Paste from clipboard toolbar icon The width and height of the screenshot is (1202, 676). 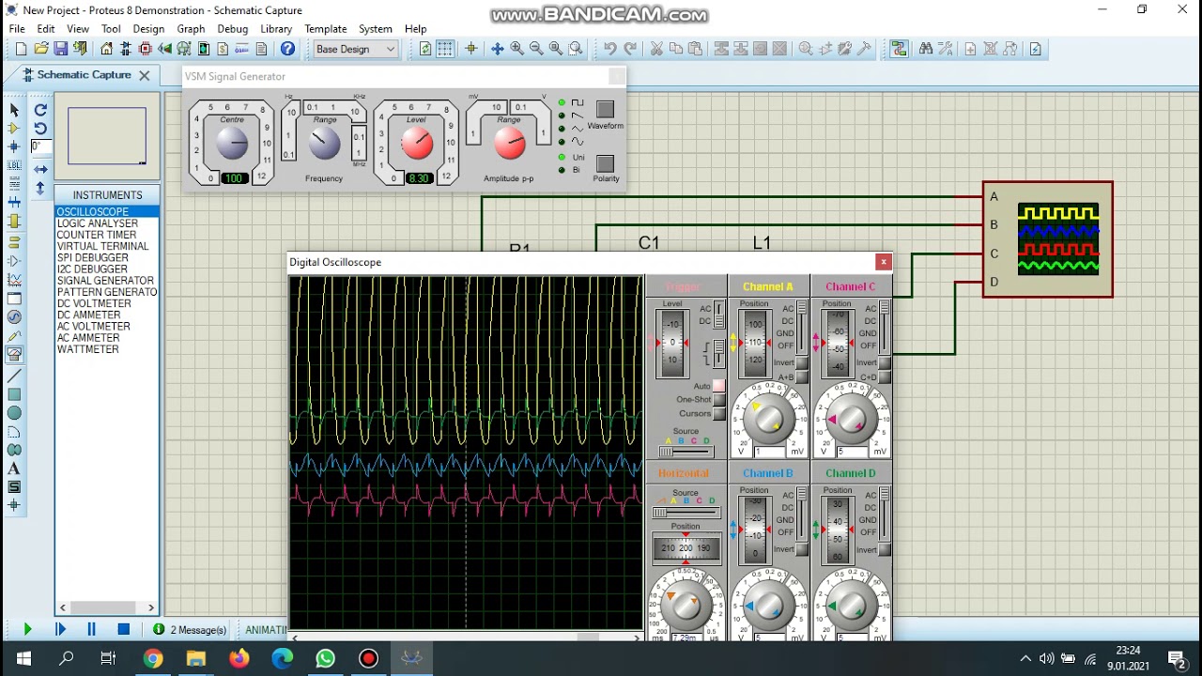[696, 49]
